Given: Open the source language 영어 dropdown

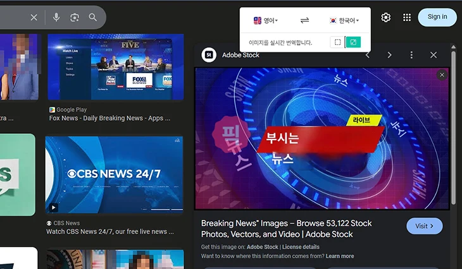Looking at the screenshot, I should click(265, 21).
